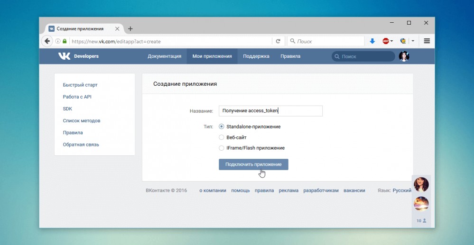This screenshot has height=245, width=474.
Task: Open the woman's avatar chat in sidebar
Action: [421, 184]
